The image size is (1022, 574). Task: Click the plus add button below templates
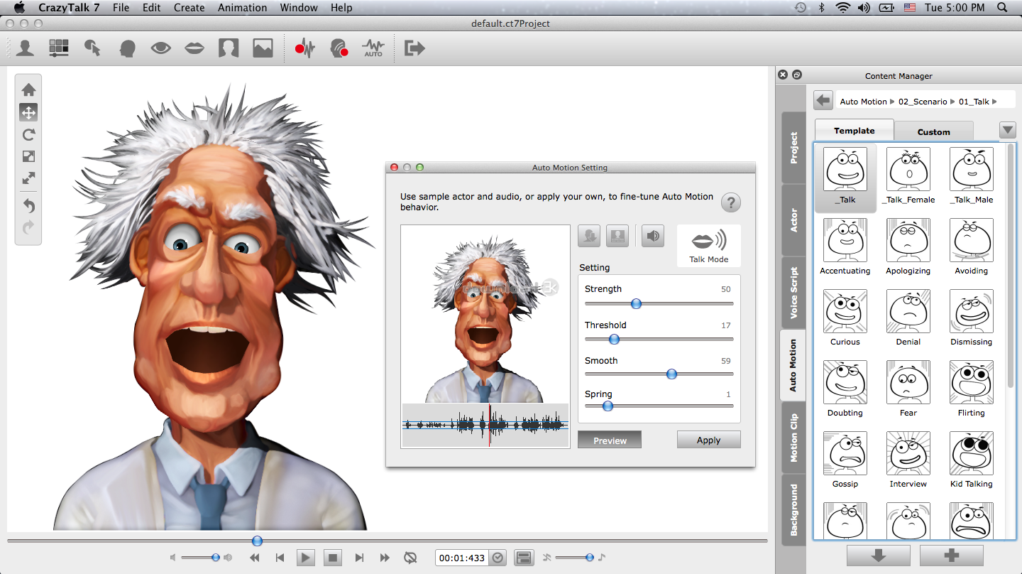[x=952, y=556]
